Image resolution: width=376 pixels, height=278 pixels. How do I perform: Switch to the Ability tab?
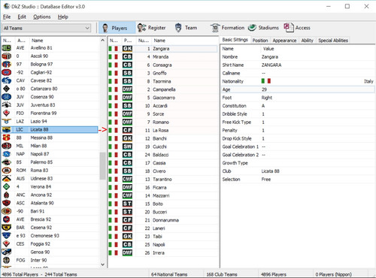tap(307, 41)
